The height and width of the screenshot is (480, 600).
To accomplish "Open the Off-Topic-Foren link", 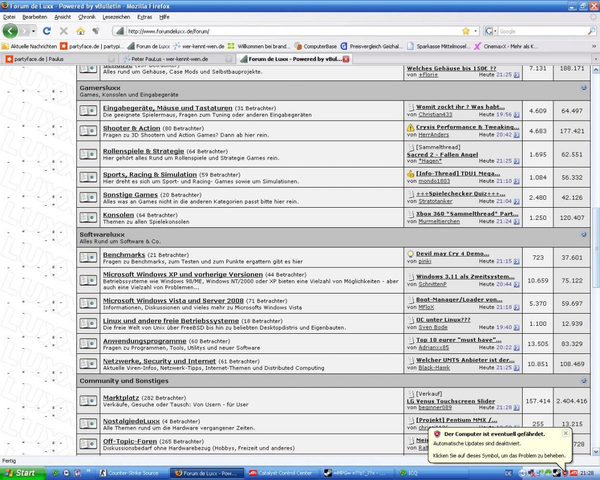I will (130, 441).
